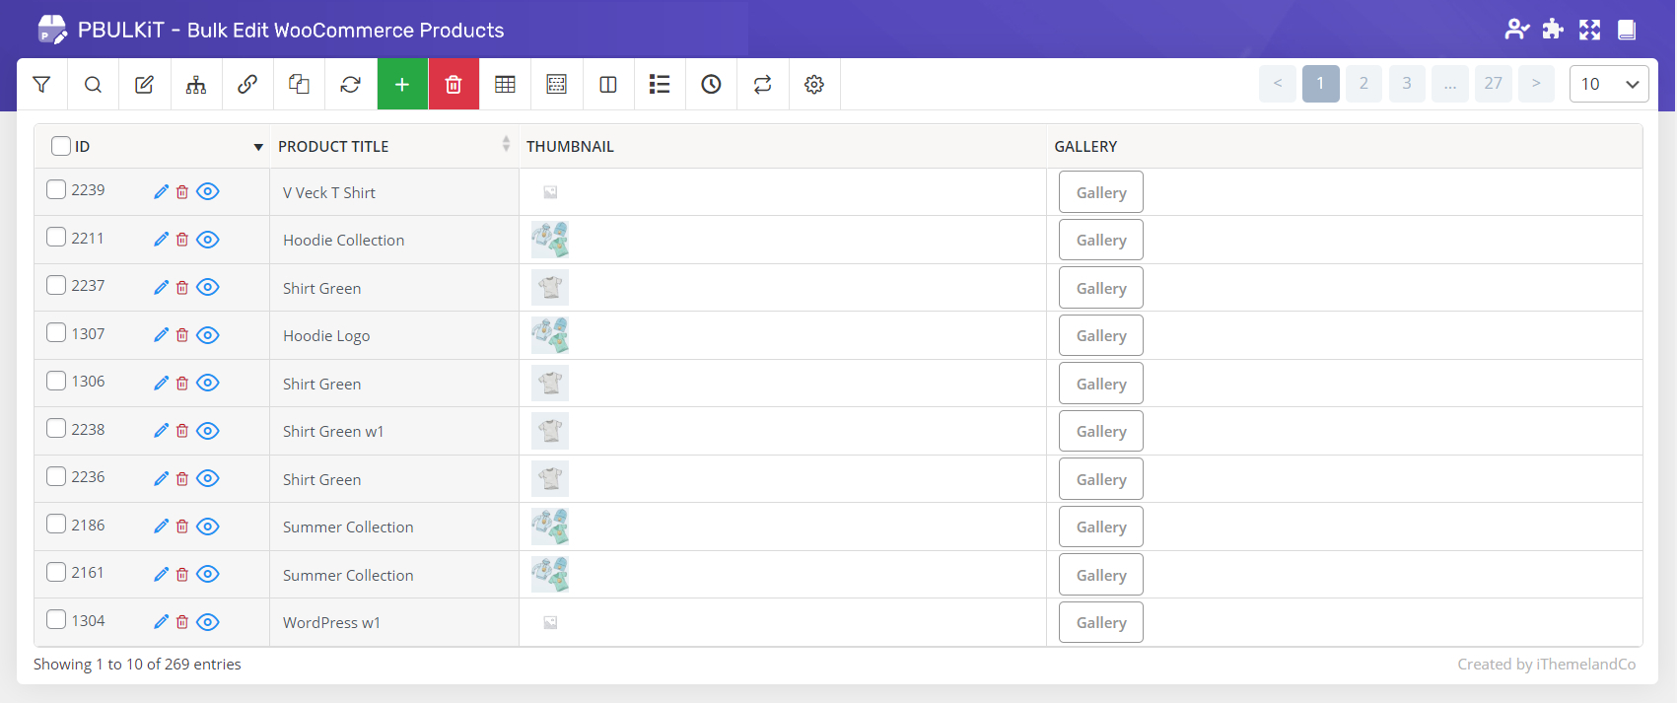Jump to page 27 in pagination

[x=1493, y=84]
